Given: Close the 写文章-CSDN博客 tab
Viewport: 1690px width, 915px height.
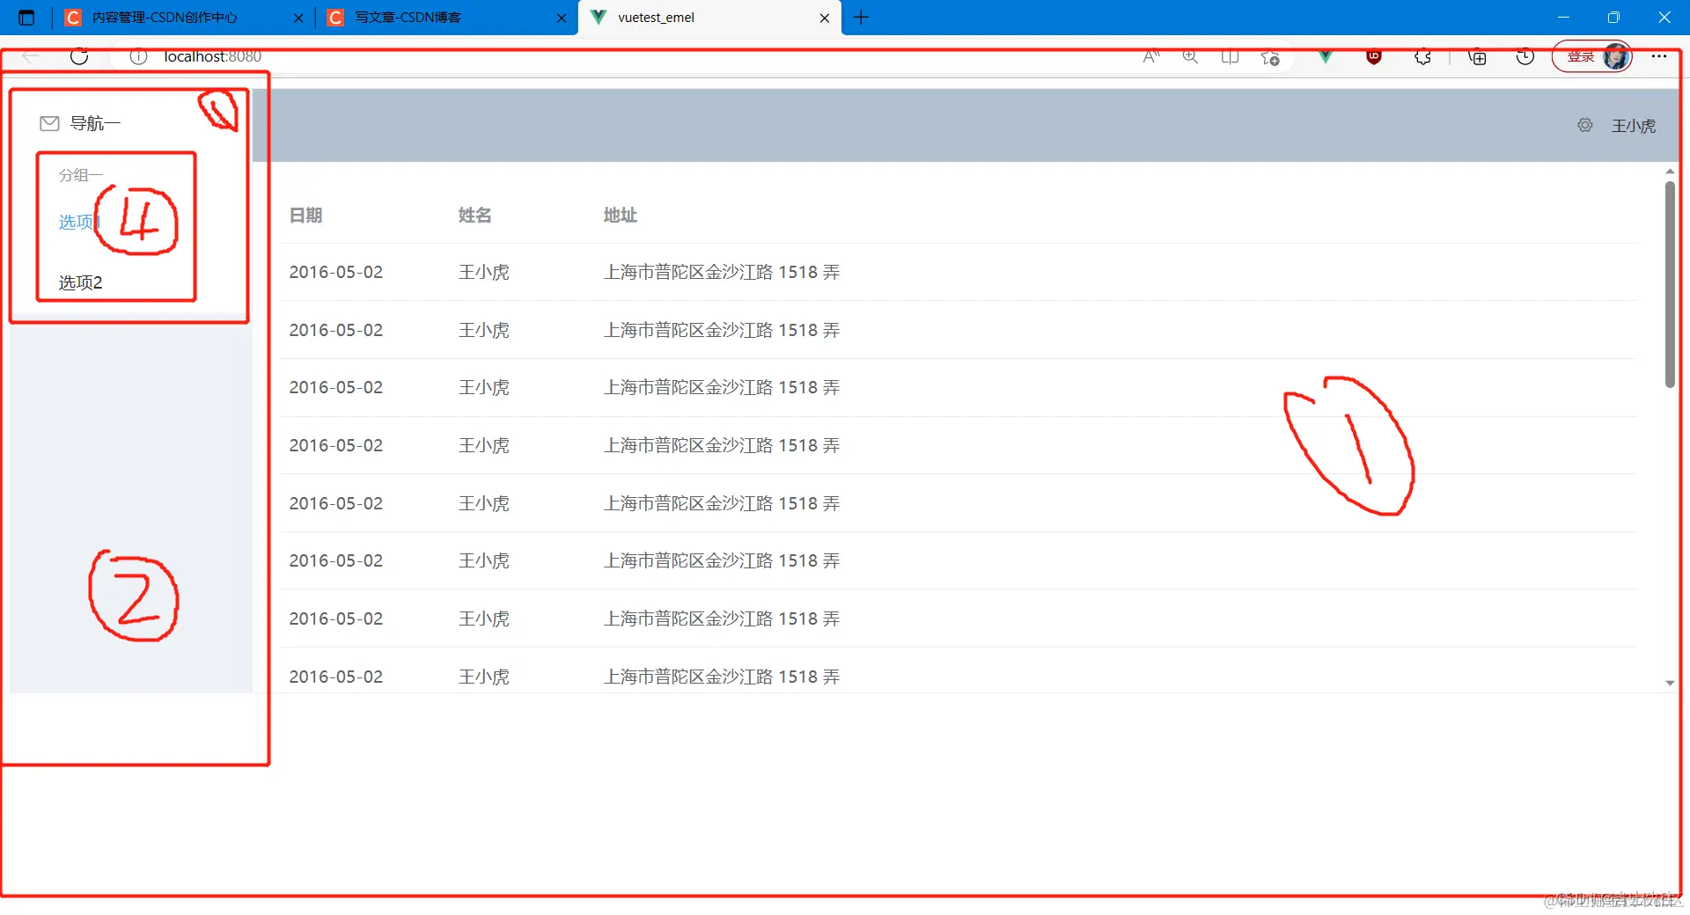Looking at the screenshot, I should tap(562, 18).
